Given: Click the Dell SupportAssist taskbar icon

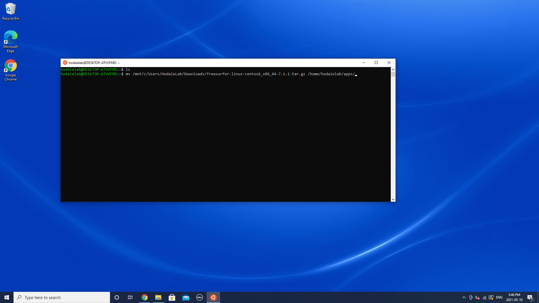Looking at the screenshot, I should click(199, 297).
